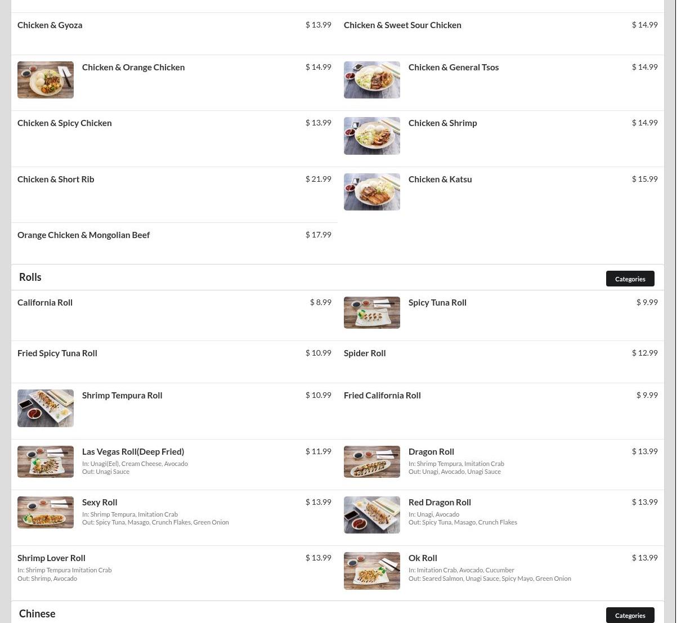Open the Red Dragon Roll photo
The height and width of the screenshot is (623, 681).
(372, 515)
